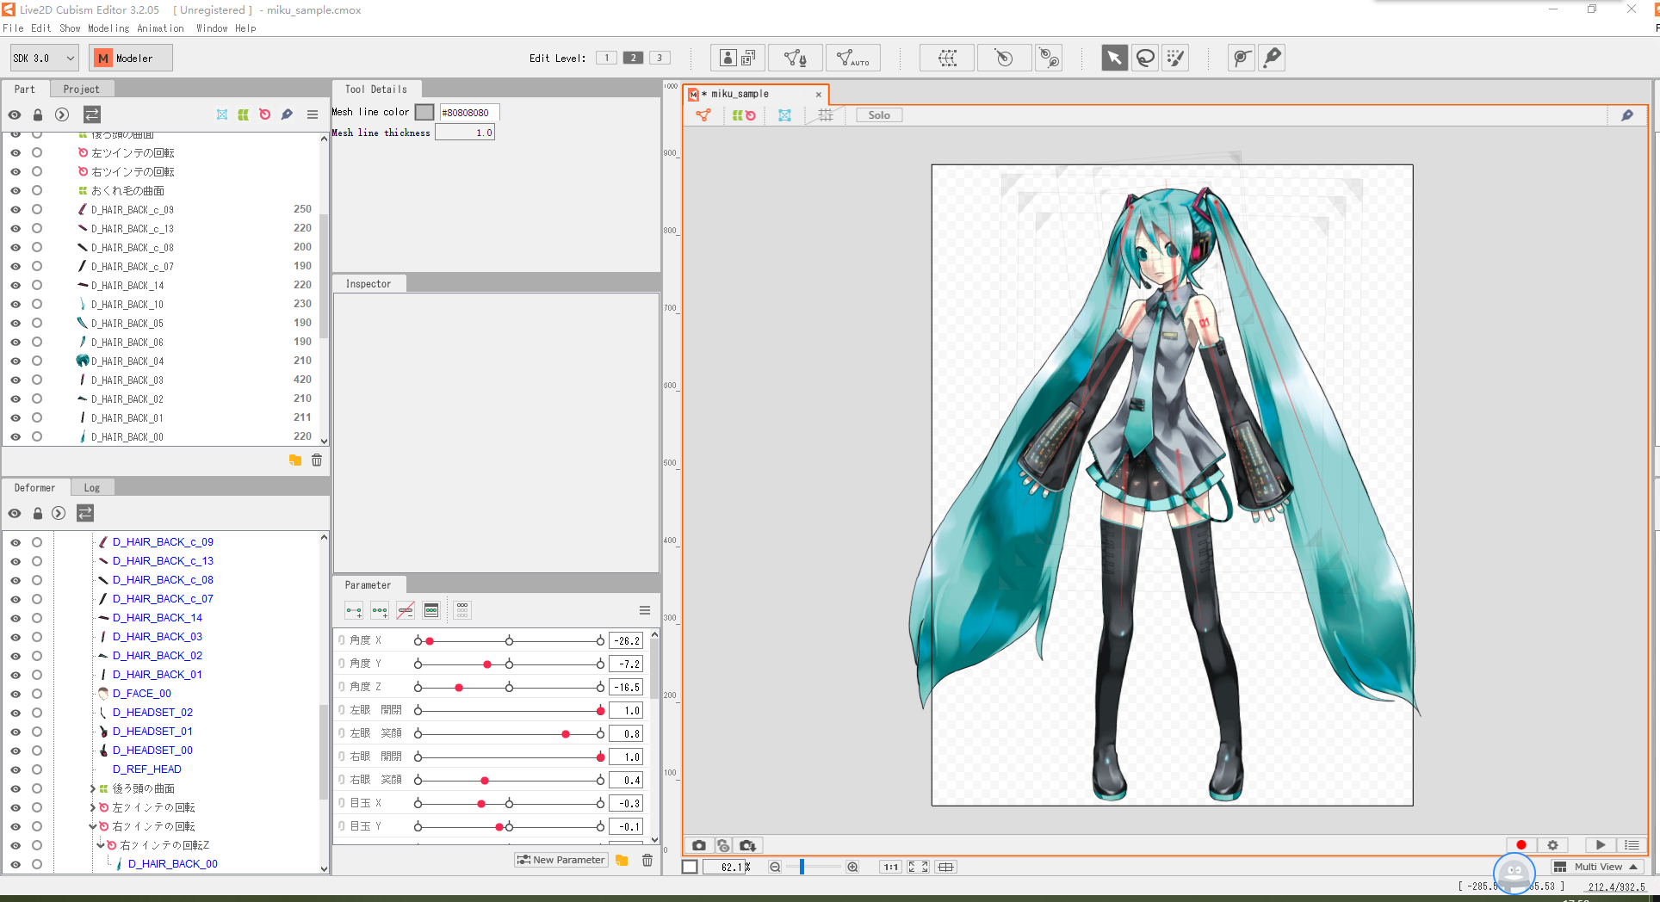Select the Lasso selection tool
This screenshot has width=1660, height=902.
1145,58
